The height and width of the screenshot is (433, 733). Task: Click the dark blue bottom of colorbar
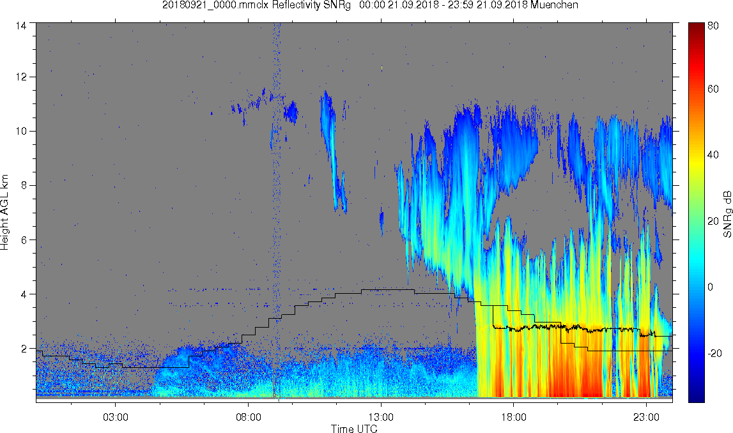pyautogui.click(x=696, y=396)
